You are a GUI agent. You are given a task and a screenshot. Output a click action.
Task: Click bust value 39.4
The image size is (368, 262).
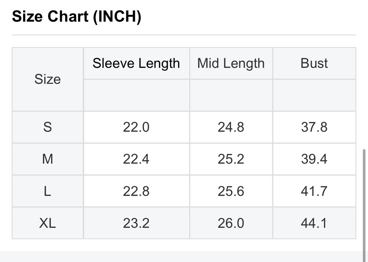tap(314, 159)
